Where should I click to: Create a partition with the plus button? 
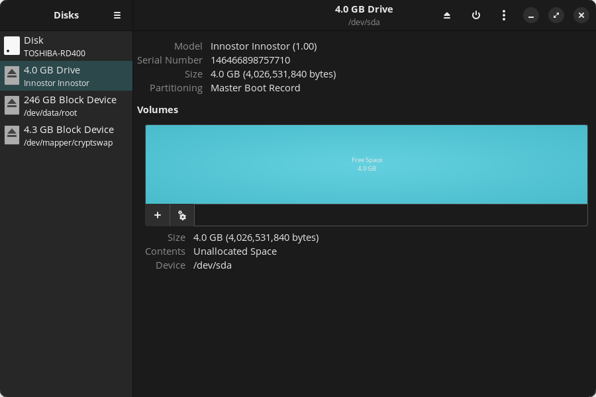157,215
